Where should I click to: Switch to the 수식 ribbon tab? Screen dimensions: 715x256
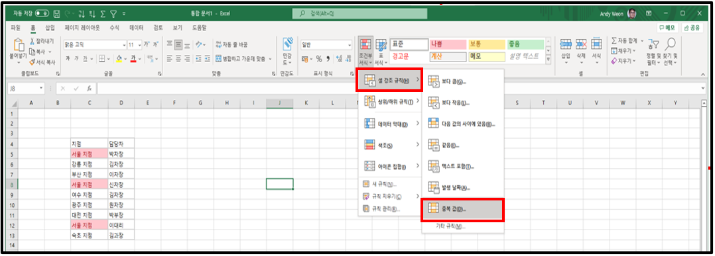[x=115, y=28]
